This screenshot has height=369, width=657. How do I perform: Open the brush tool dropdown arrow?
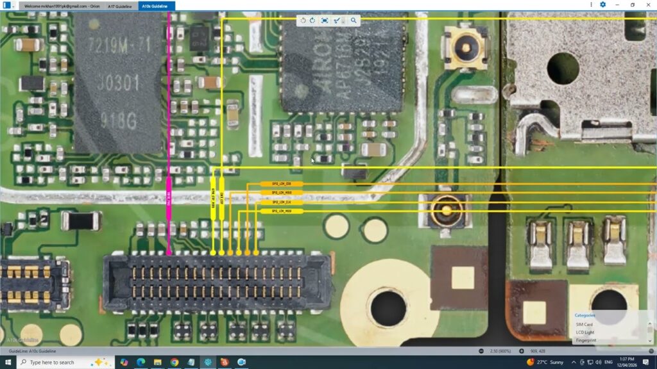[343, 21]
